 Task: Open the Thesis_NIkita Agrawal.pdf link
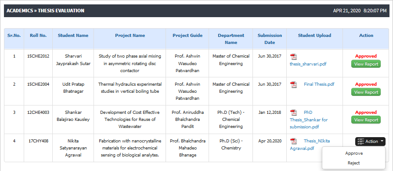(310, 145)
